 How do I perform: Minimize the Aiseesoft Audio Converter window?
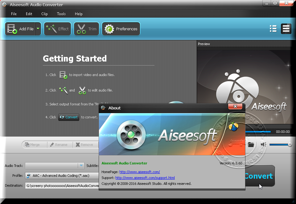(267, 3)
